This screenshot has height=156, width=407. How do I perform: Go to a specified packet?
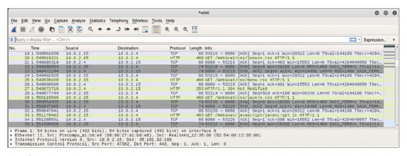[x=118, y=29]
